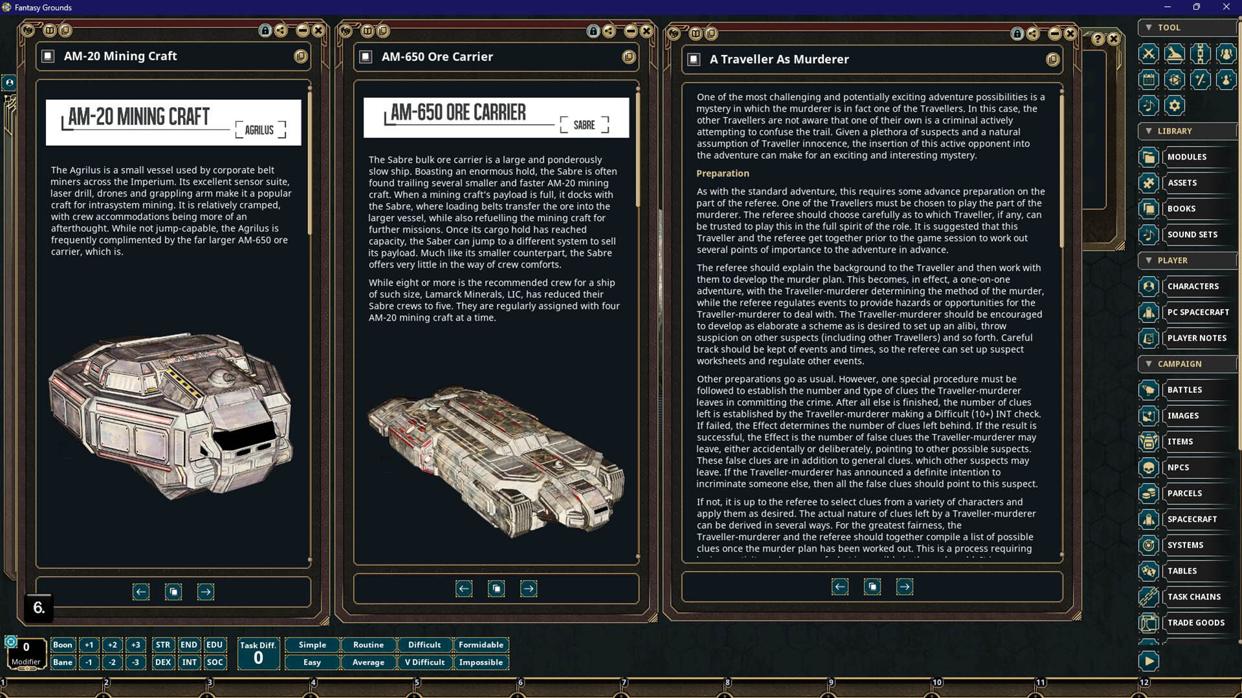Toggle the padlock on AM-20 Mining Craft window
Viewport: 1242px width, 698px height.
pos(265,30)
